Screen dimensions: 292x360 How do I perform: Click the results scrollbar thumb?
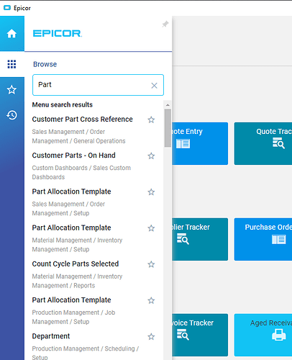168,128
